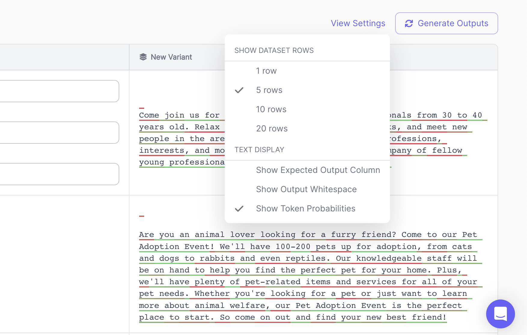Click the Generate Outputs button
Screen dimensions: 527x335
[446, 23]
